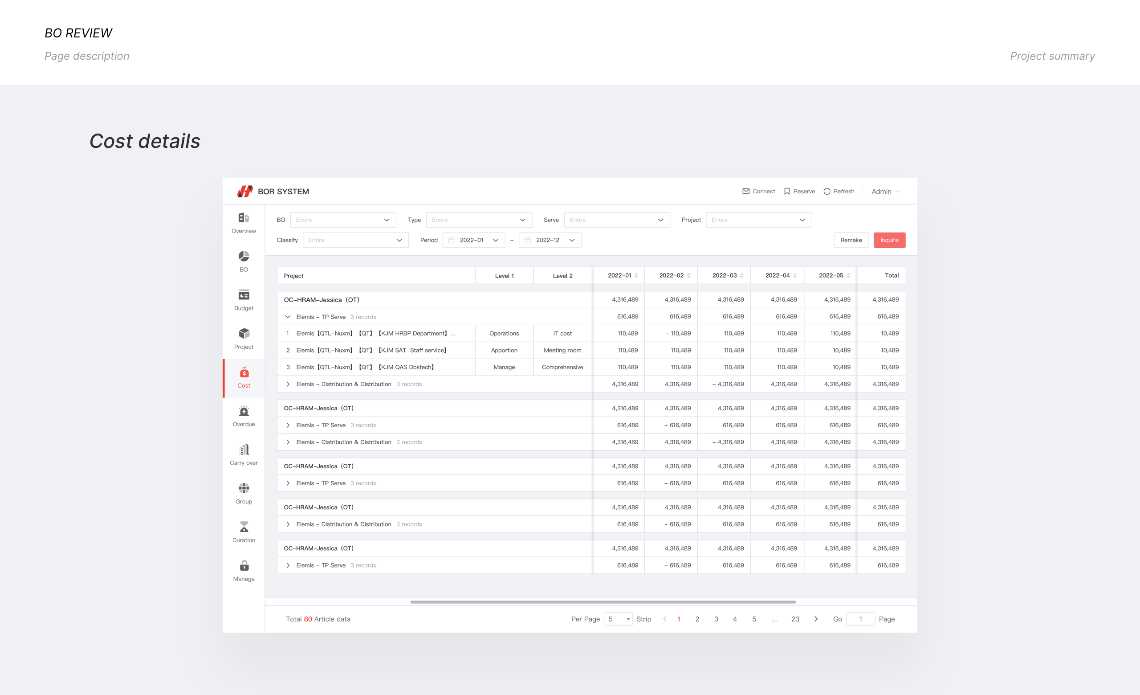Screen dimensions: 1140x695
Task: Expand Elemis – TP Serve in fifth group
Action: click(x=288, y=565)
